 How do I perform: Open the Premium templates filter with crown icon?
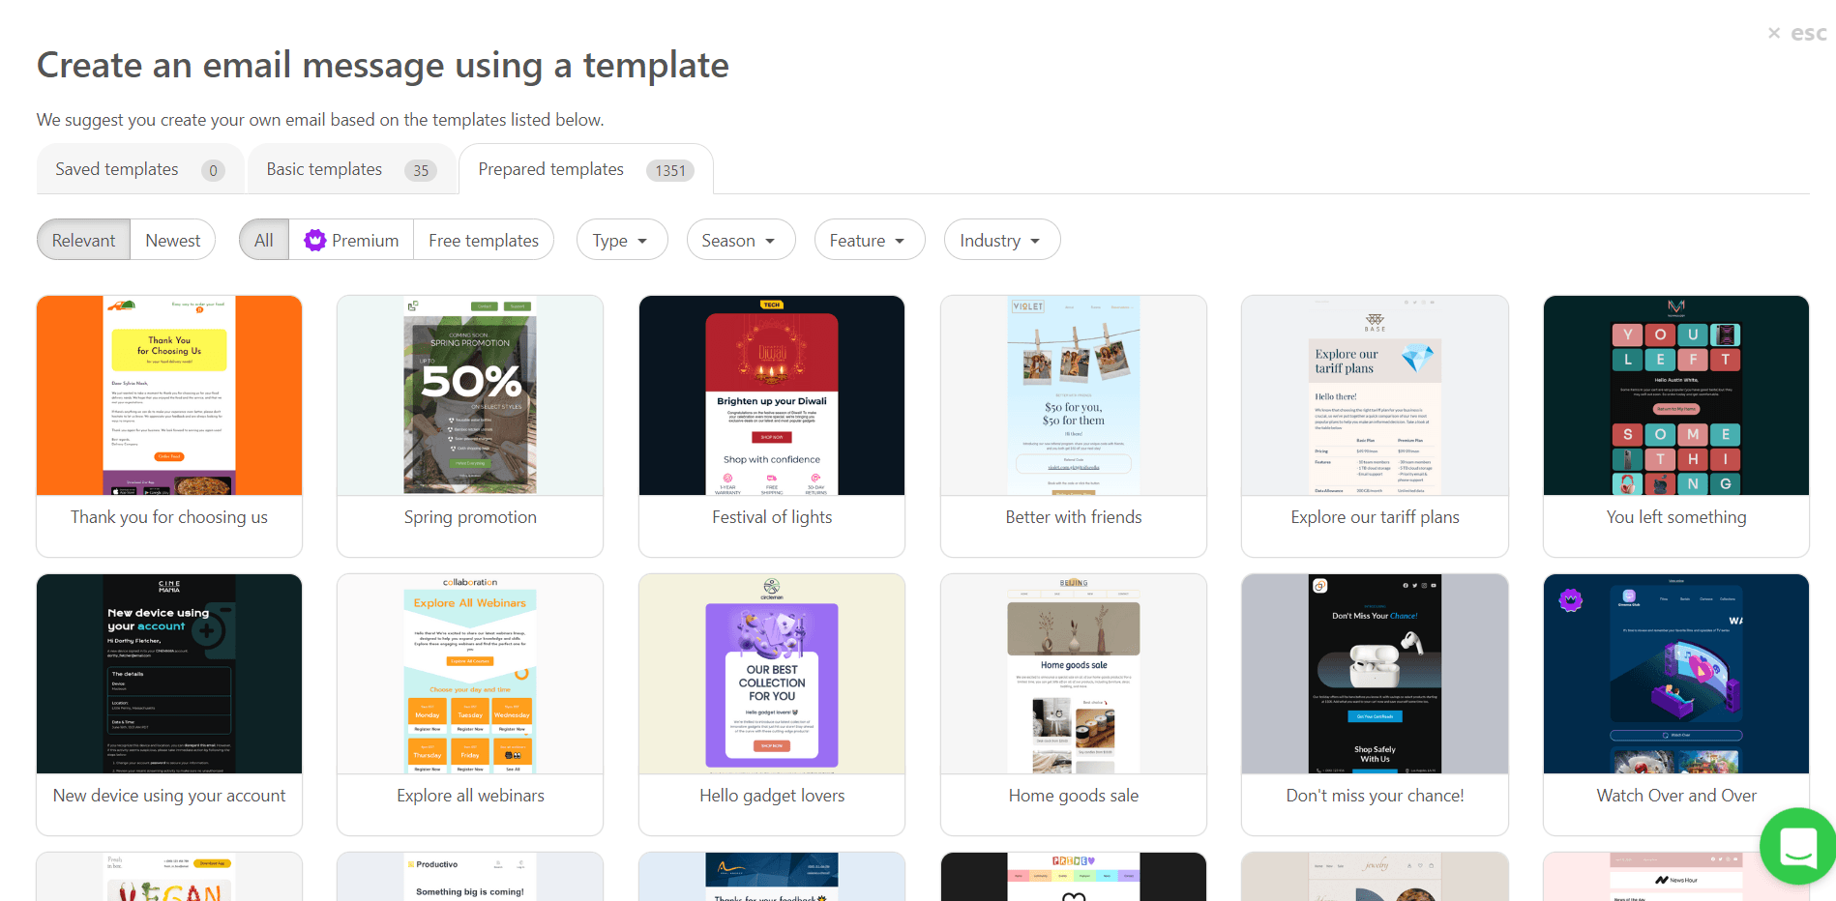[x=351, y=240]
